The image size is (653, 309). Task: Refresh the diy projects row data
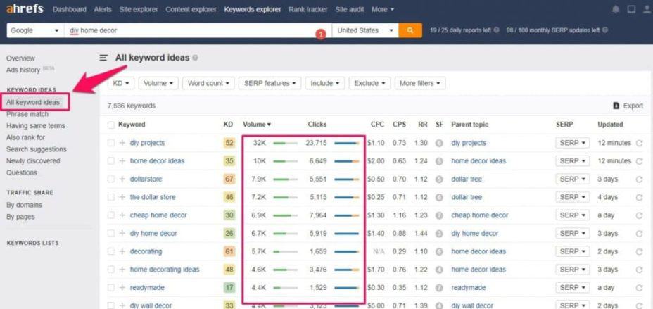tap(639, 143)
